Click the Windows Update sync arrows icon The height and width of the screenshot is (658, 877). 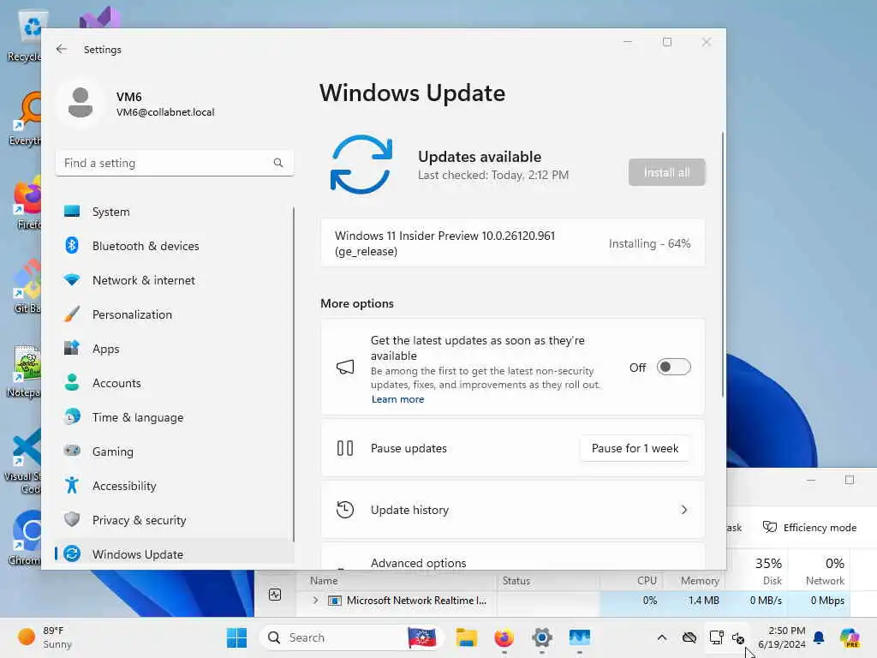[x=361, y=164]
